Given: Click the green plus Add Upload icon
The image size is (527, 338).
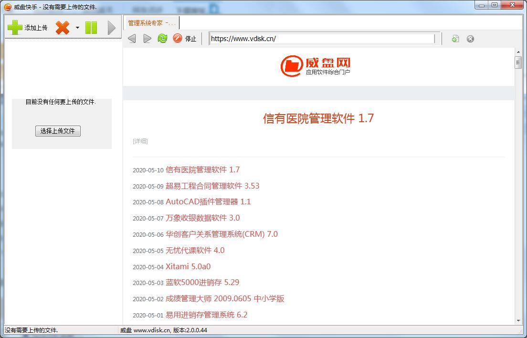Looking at the screenshot, I should (x=15, y=28).
